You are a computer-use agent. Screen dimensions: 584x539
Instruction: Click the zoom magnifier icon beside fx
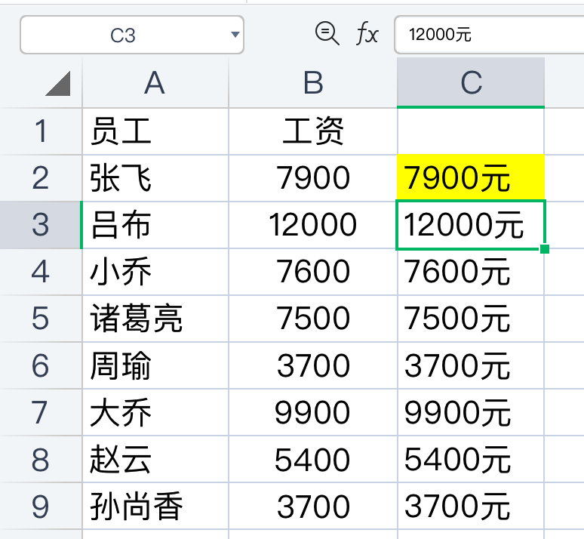[x=327, y=33]
